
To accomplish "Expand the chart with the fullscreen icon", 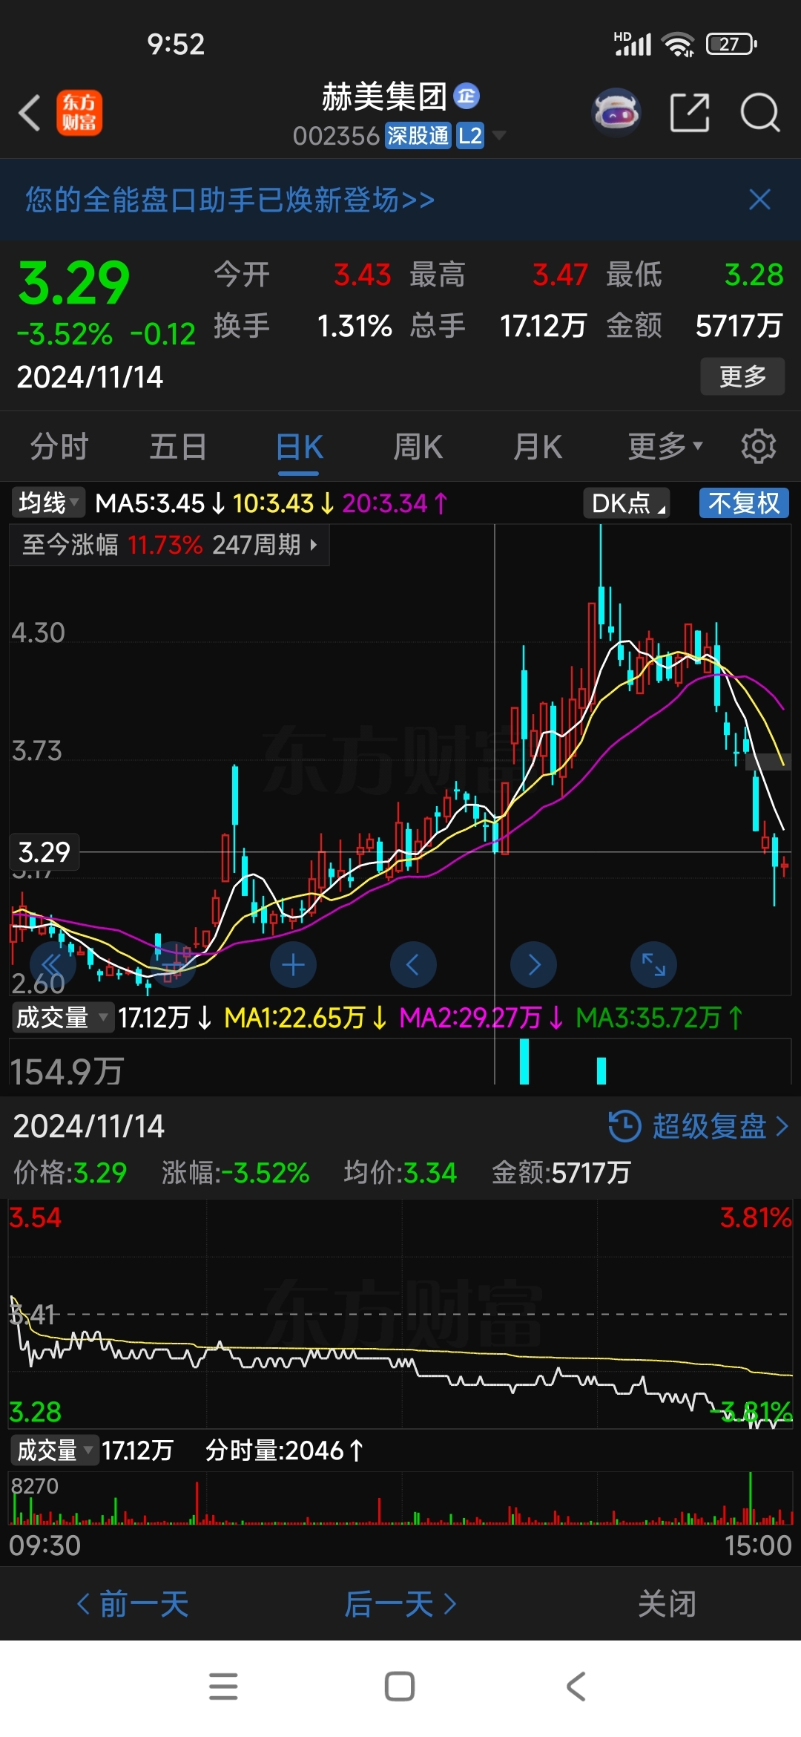I will (x=653, y=965).
